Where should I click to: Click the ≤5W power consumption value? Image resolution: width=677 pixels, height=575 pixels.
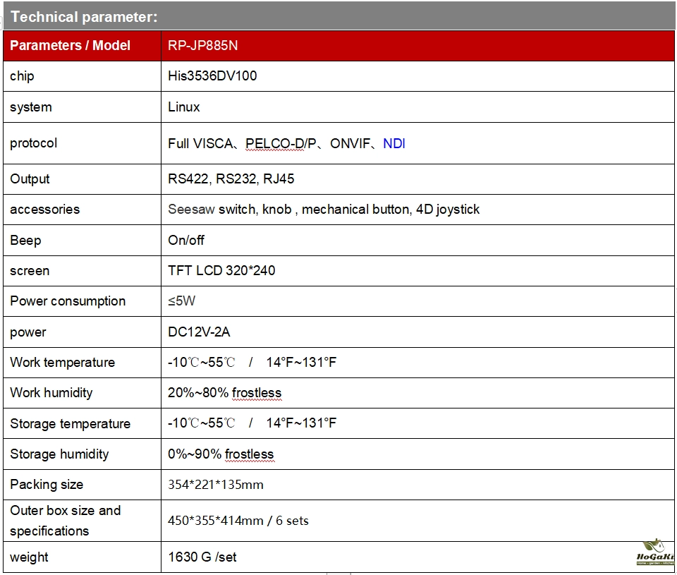click(x=182, y=301)
